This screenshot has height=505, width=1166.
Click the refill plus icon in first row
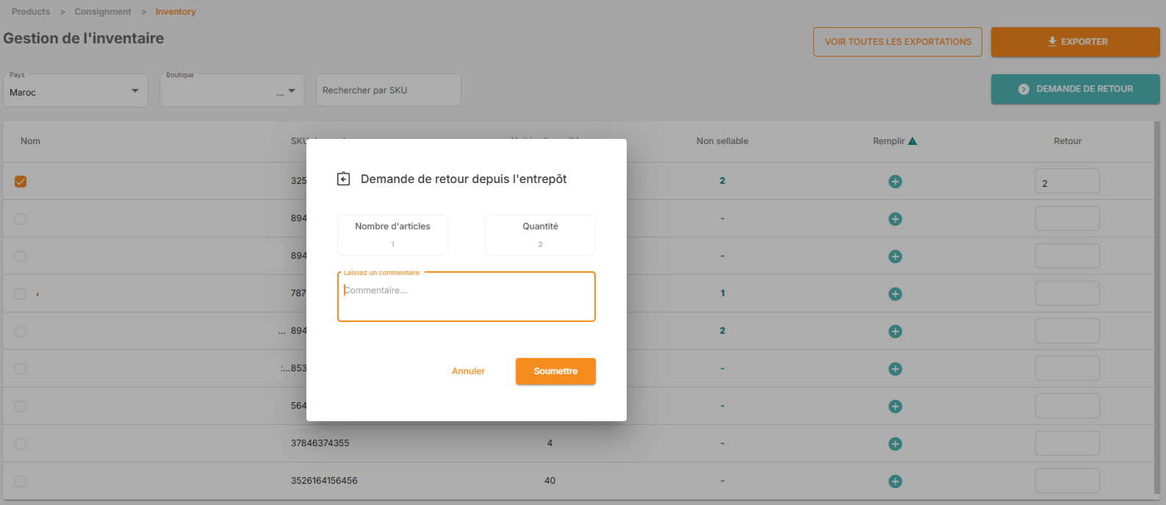click(895, 182)
